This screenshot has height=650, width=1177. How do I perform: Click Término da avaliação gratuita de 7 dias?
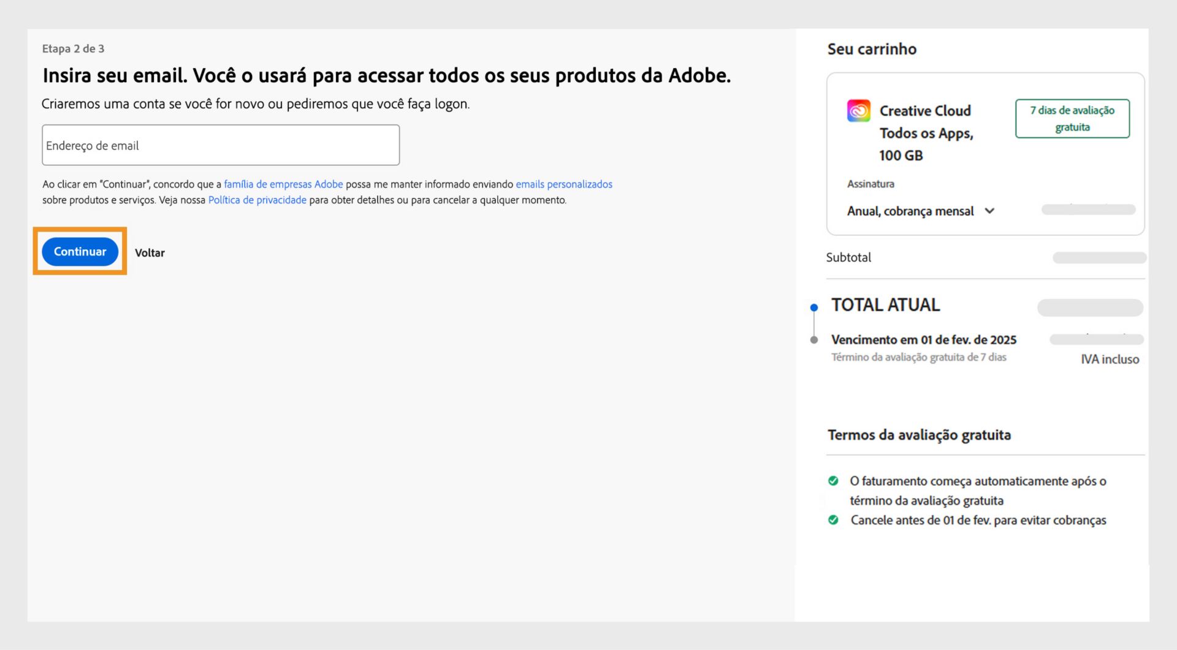pyautogui.click(x=918, y=357)
